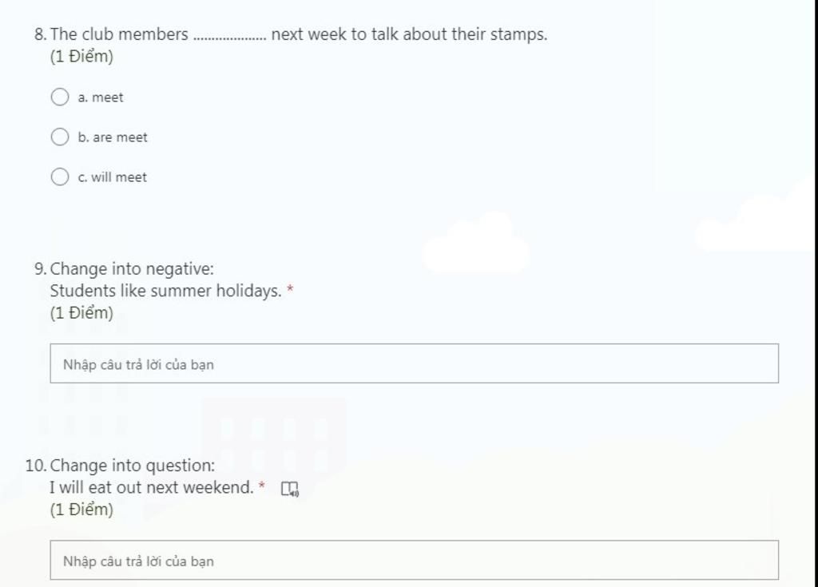Image resolution: width=818 pixels, height=587 pixels.
Task: Click the 'Change into question:' heading
Action: pos(133,466)
